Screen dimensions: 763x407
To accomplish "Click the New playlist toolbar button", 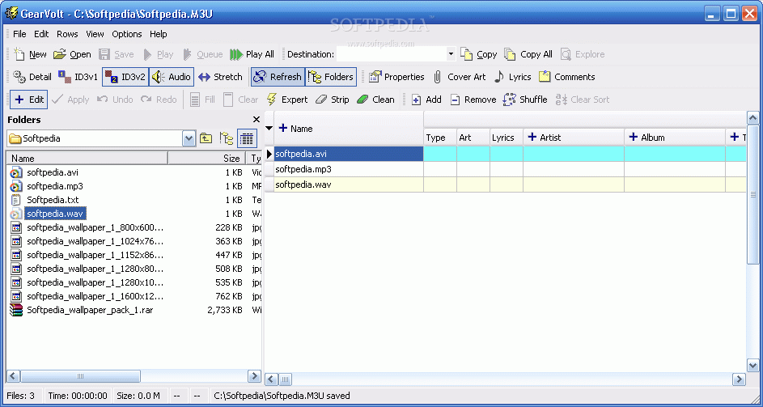I will (30, 54).
